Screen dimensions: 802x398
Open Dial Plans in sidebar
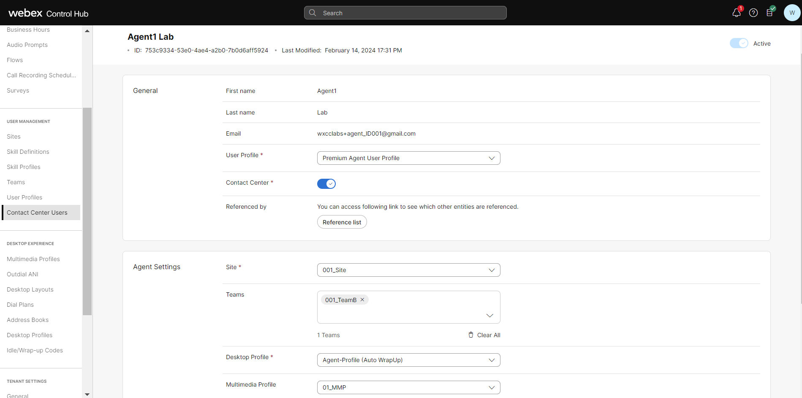(20, 305)
